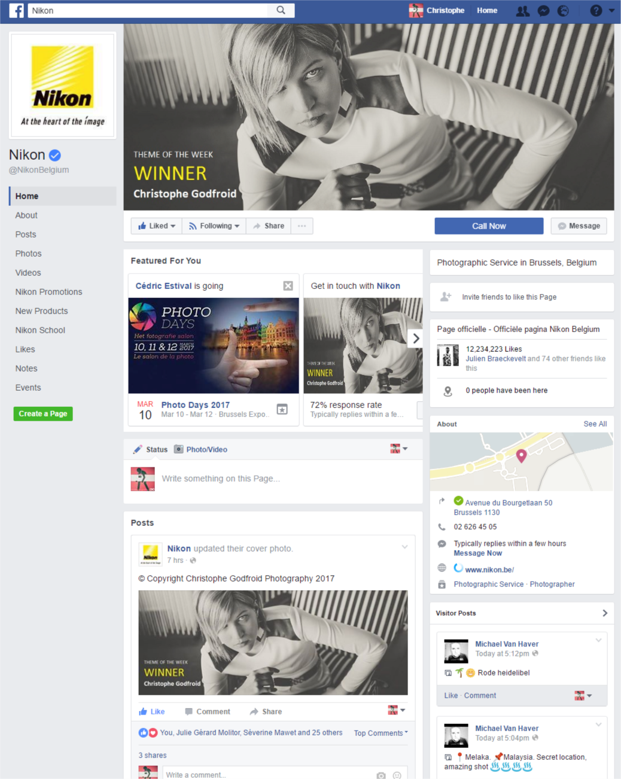
Task: Click the search magnifier icon
Action: click(x=281, y=10)
